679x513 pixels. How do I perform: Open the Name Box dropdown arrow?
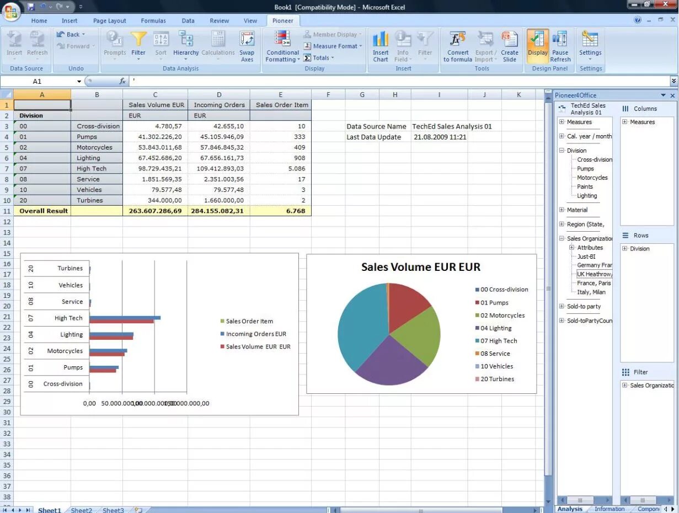click(x=79, y=81)
